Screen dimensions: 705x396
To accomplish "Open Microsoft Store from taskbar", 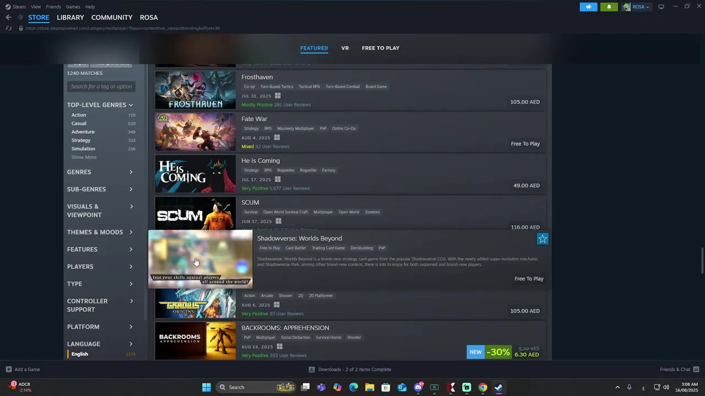I will [x=386, y=387].
